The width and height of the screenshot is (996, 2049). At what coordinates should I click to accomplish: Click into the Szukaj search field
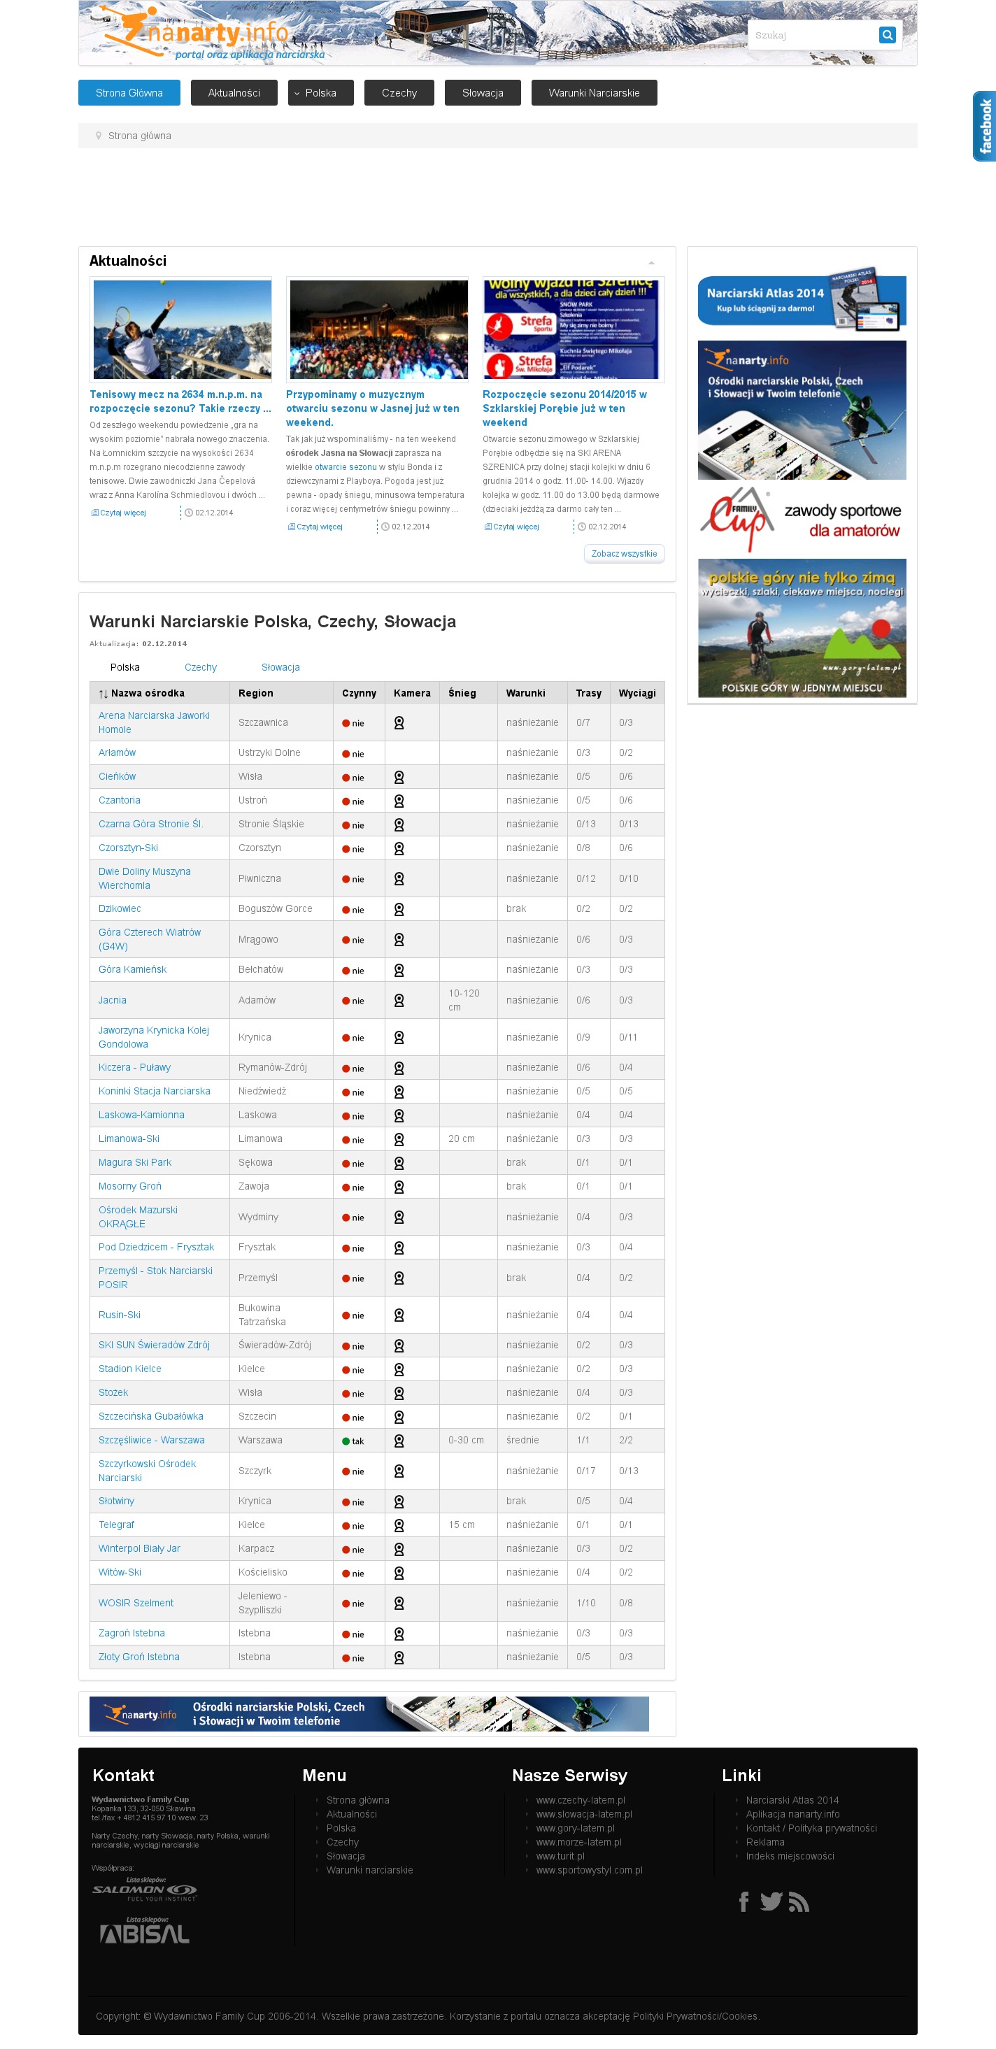pos(811,35)
